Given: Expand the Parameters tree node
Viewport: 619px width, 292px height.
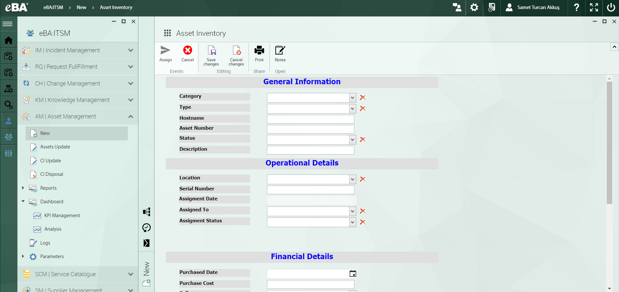Looking at the screenshot, I should [23, 256].
